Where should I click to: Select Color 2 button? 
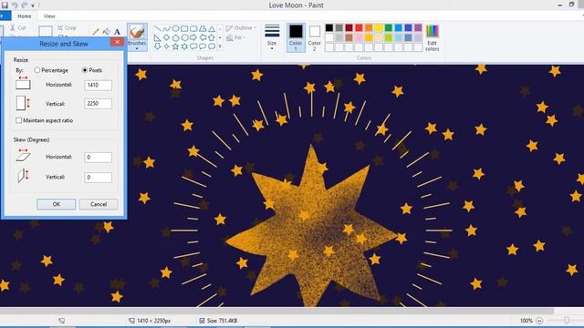(314, 37)
